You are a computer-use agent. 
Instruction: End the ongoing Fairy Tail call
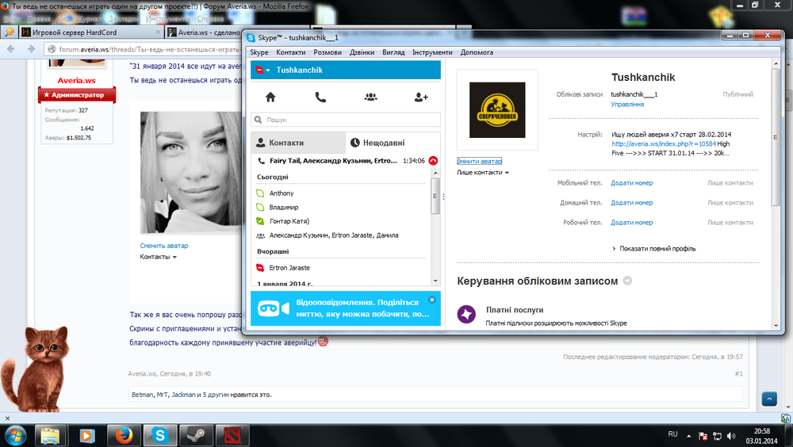(433, 161)
